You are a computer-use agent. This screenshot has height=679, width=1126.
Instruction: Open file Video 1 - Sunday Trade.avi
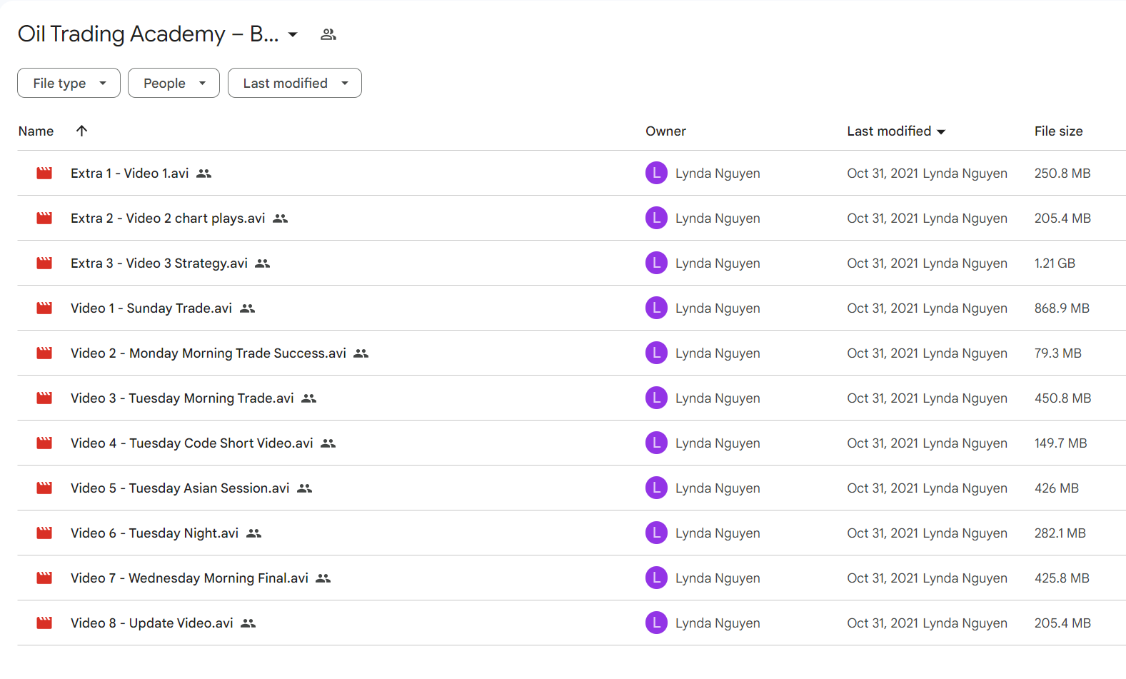[151, 308]
